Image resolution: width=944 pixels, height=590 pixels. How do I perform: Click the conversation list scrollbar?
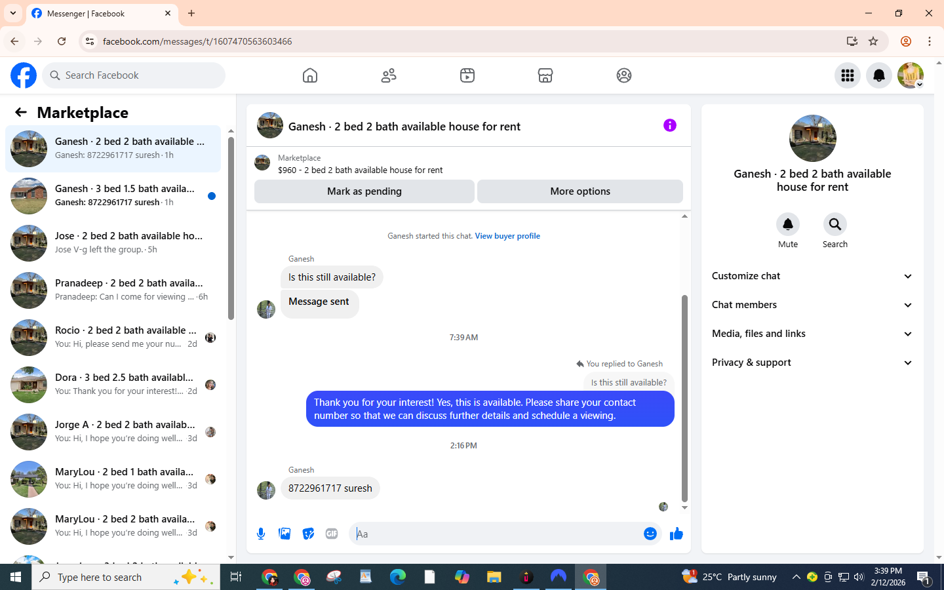[x=231, y=228]
